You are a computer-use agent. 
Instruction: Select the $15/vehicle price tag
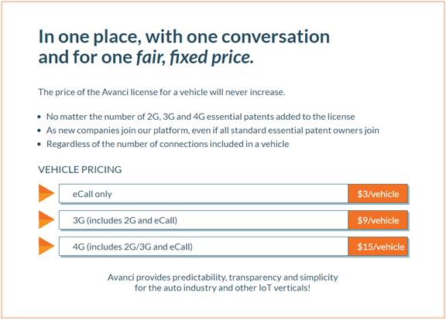[378, 247]
